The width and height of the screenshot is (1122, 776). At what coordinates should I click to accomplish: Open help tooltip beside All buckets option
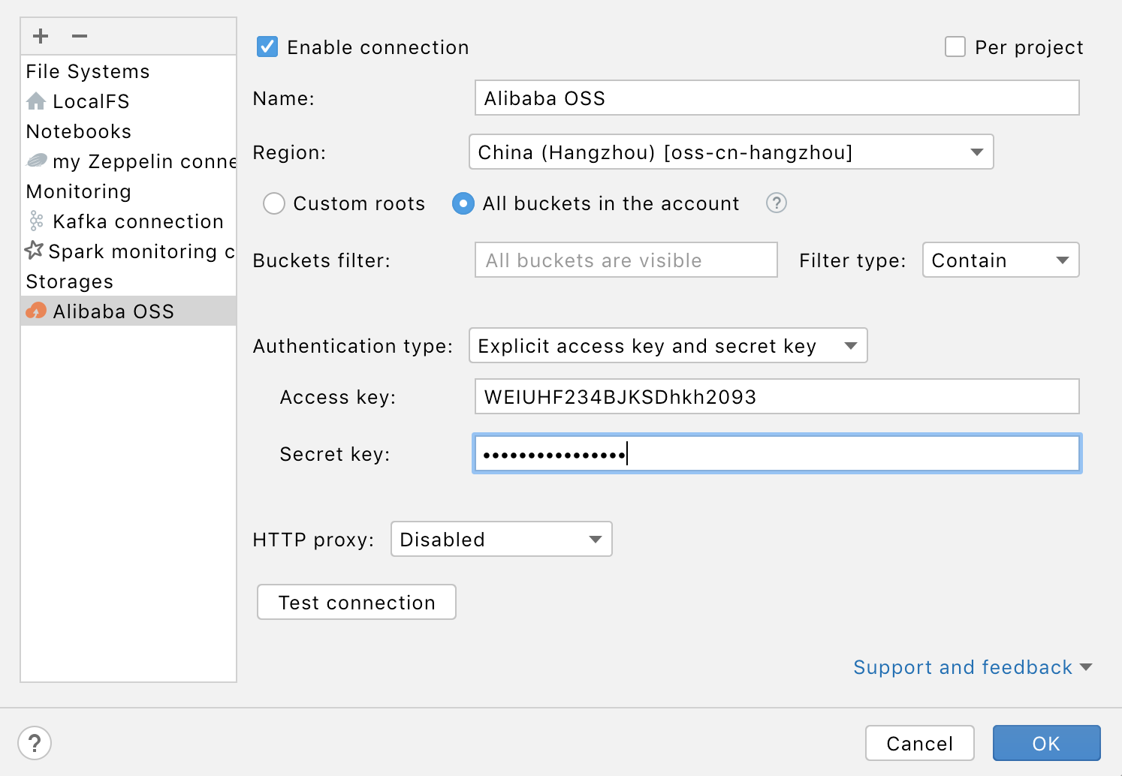click(776, 203)
